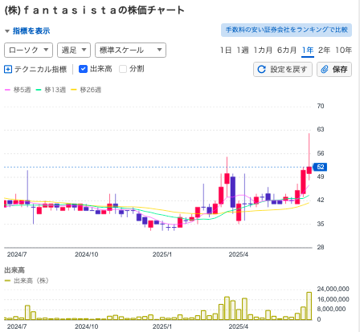Viewport: 360px width, 332px height.
Task: Open the 週足 interval dropdown
Action: [74, 50]
